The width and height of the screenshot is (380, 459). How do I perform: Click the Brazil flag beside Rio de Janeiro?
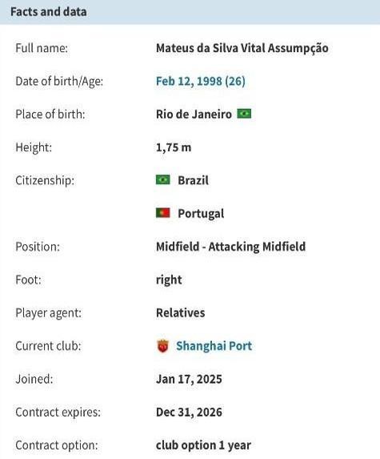(244, 114)
